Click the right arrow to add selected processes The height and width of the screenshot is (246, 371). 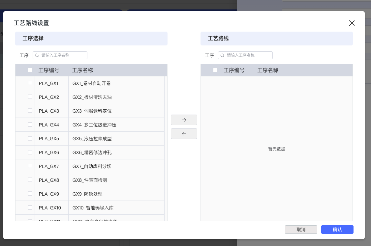(x=184, y=120)
